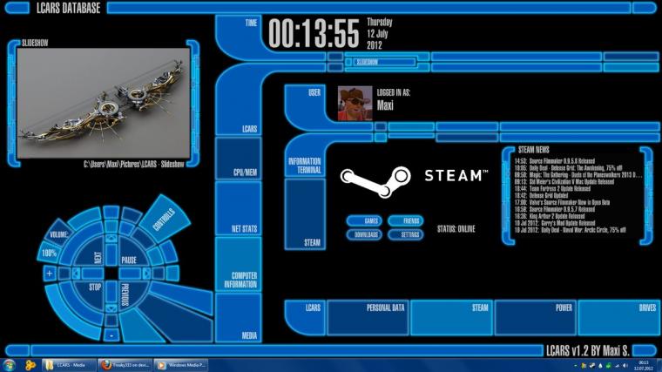The height and width of the screenshot is (372, 662).
Task: Click the STATUS: ONLINE text
Action: tap(456, 229)
